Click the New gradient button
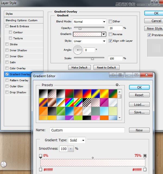Image resolution: width=163 pixels, height=174 pixels. (x=139, y=130)
